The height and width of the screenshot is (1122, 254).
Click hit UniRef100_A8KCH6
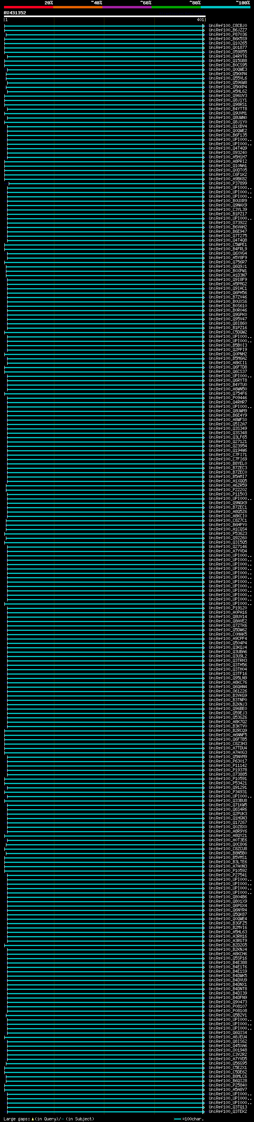[227, 954]
